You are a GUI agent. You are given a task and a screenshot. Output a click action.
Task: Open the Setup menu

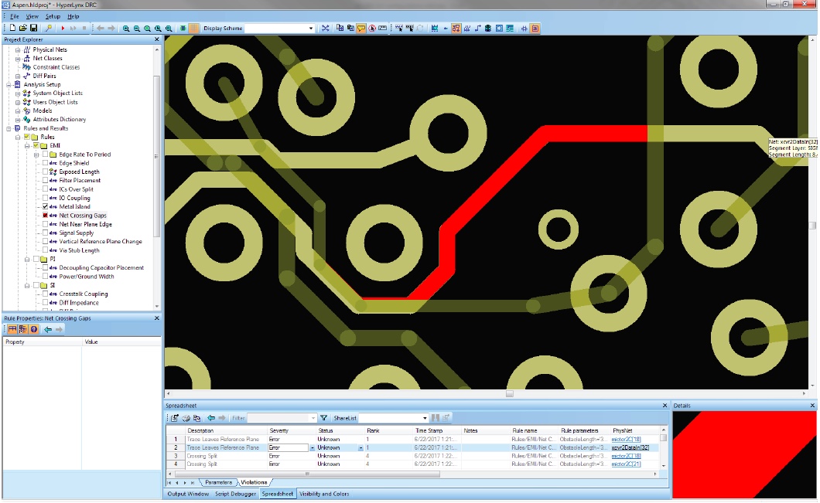(x=53, y=16)
